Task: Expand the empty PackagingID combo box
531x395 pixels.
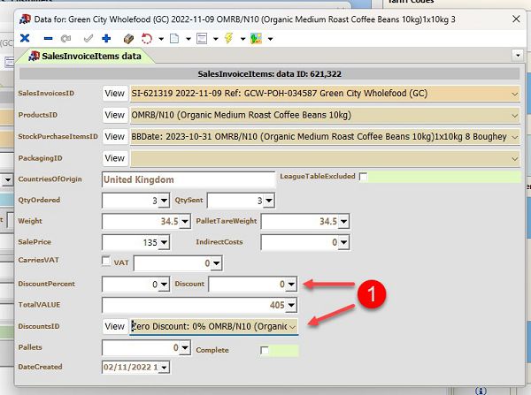Action: (514, 159)
